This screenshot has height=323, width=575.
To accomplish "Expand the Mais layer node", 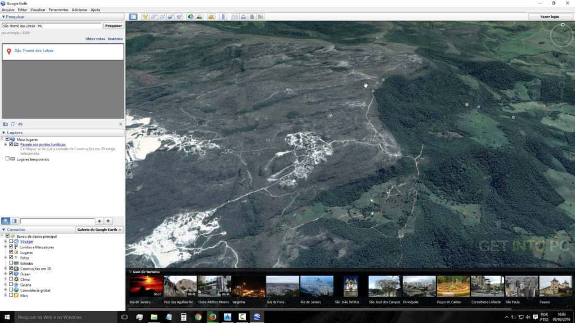I will [6, 295].
